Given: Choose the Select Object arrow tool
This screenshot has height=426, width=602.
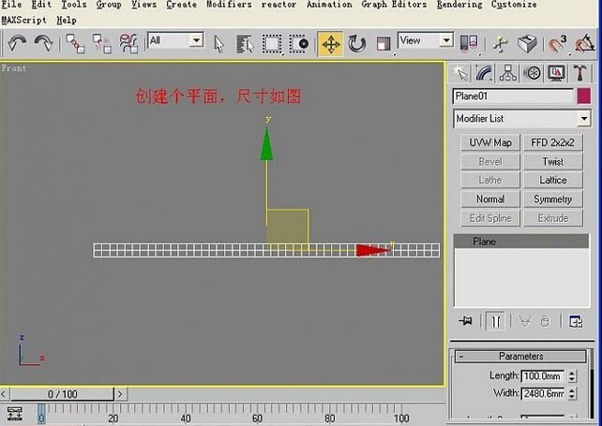Looking at the screenshot, I should tap(218, 44).
